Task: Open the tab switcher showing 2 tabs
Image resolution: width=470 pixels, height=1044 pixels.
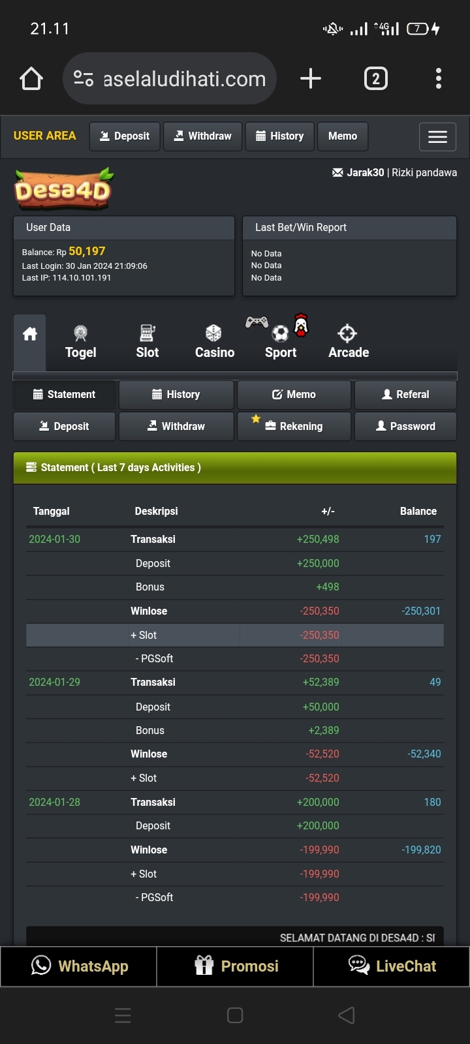Action: [375, 79]
